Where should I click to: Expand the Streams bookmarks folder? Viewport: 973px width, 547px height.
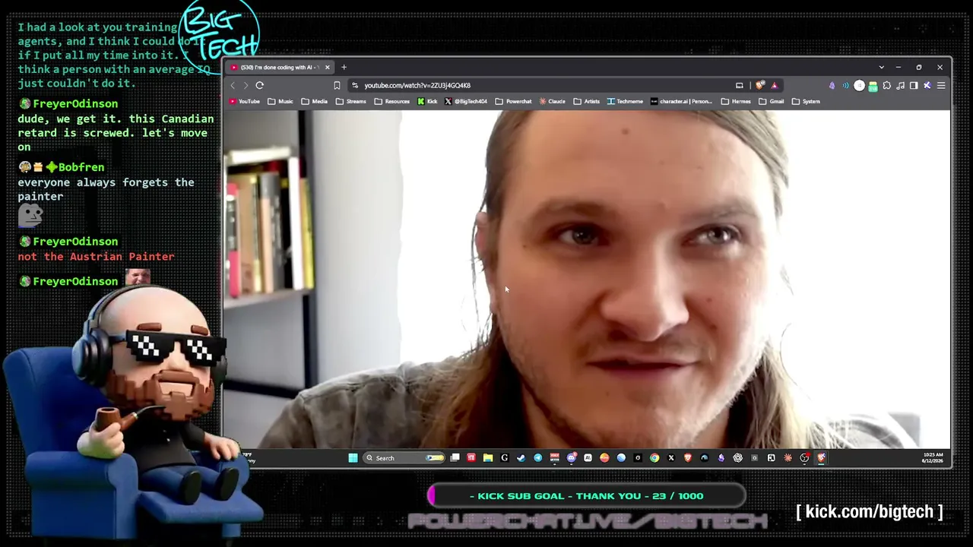pyautogui.click(x=351, y=101)
